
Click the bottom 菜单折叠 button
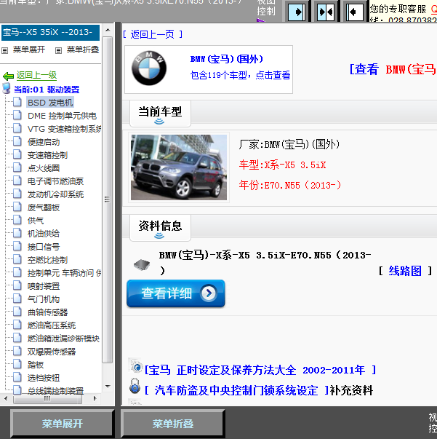pos(173,423)
